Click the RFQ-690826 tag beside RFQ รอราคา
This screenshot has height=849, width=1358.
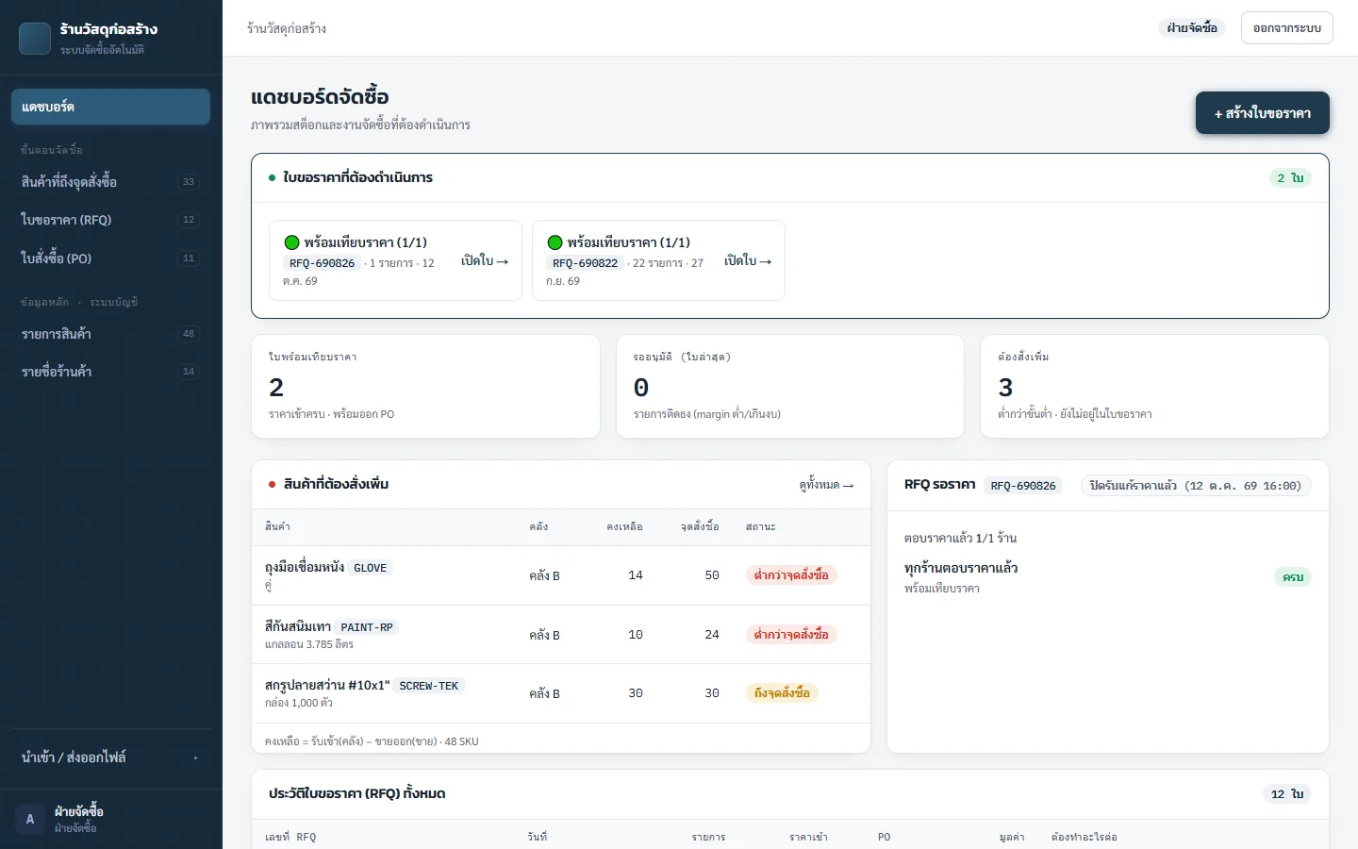(x=1023, y=486)
